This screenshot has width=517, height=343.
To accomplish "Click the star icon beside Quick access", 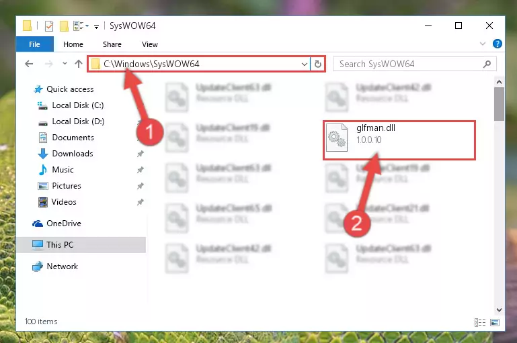I will click(x=38, y=89).
